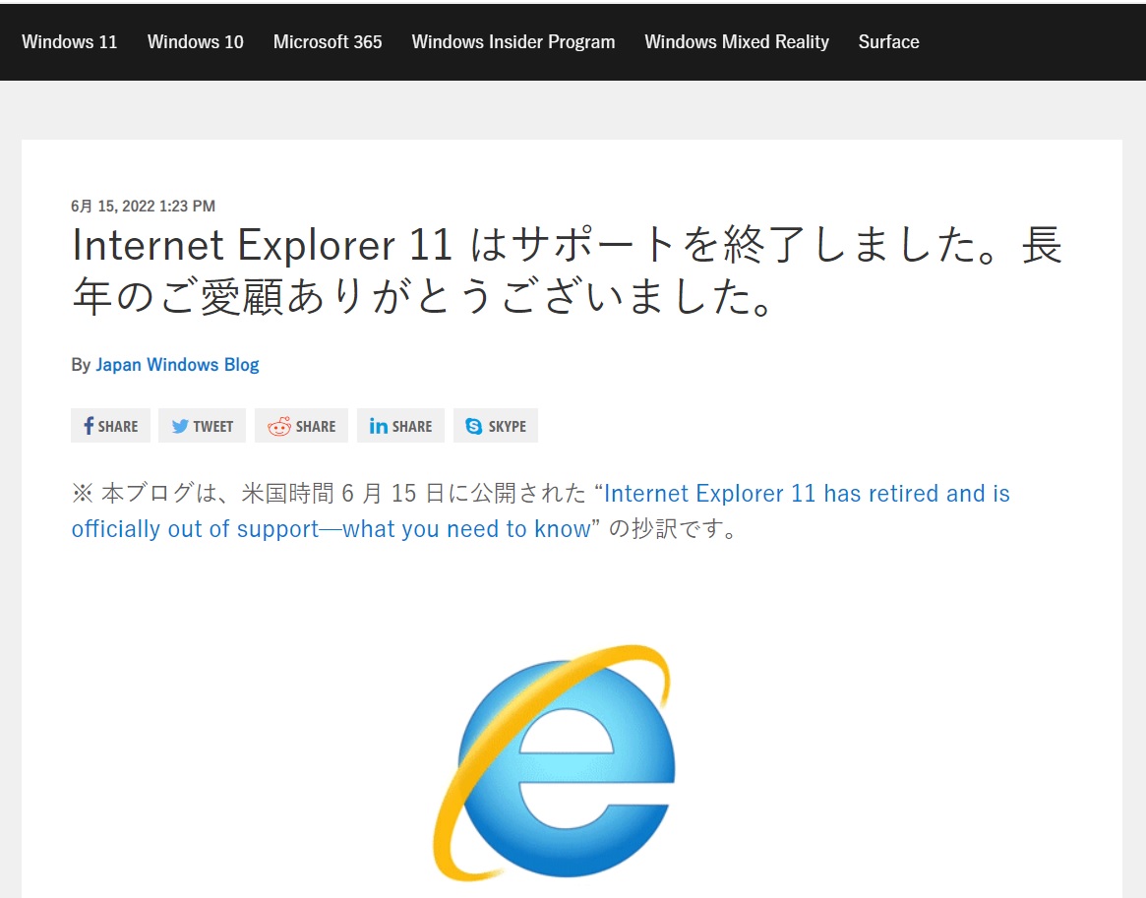Click the Internet Explorer logo image
Screen dimensions: 1146x898
pos(555,763)
